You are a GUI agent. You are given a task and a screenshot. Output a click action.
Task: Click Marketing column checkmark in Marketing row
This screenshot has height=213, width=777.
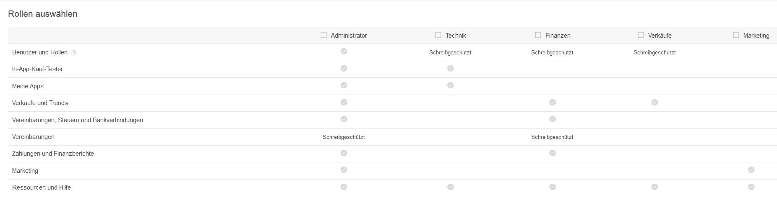tap(751, 170)
